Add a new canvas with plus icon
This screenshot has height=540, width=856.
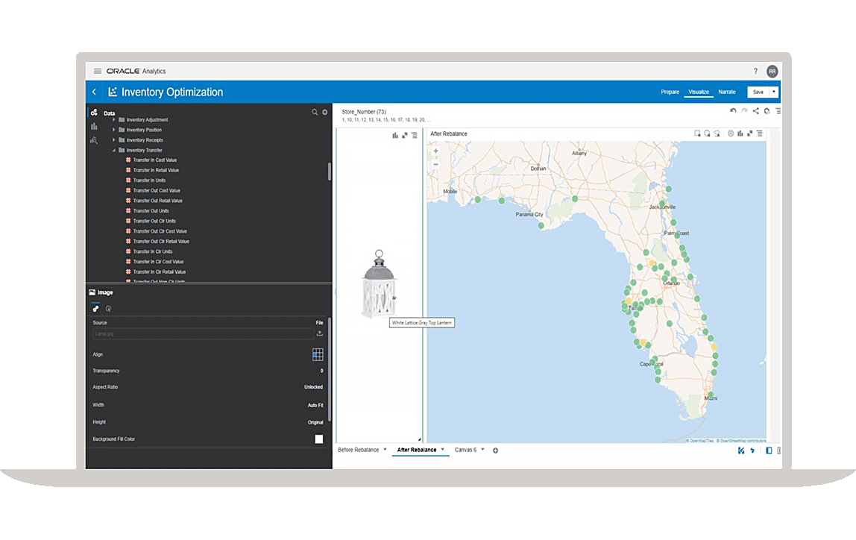pyautogui.click(x=495, y=450)
